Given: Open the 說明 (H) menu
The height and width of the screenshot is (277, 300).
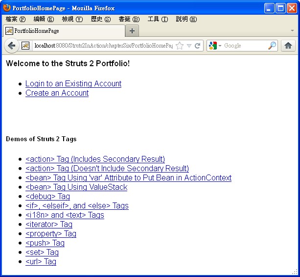Looking at the screenshot, I should pyautogui.click(x=186, y=19).
